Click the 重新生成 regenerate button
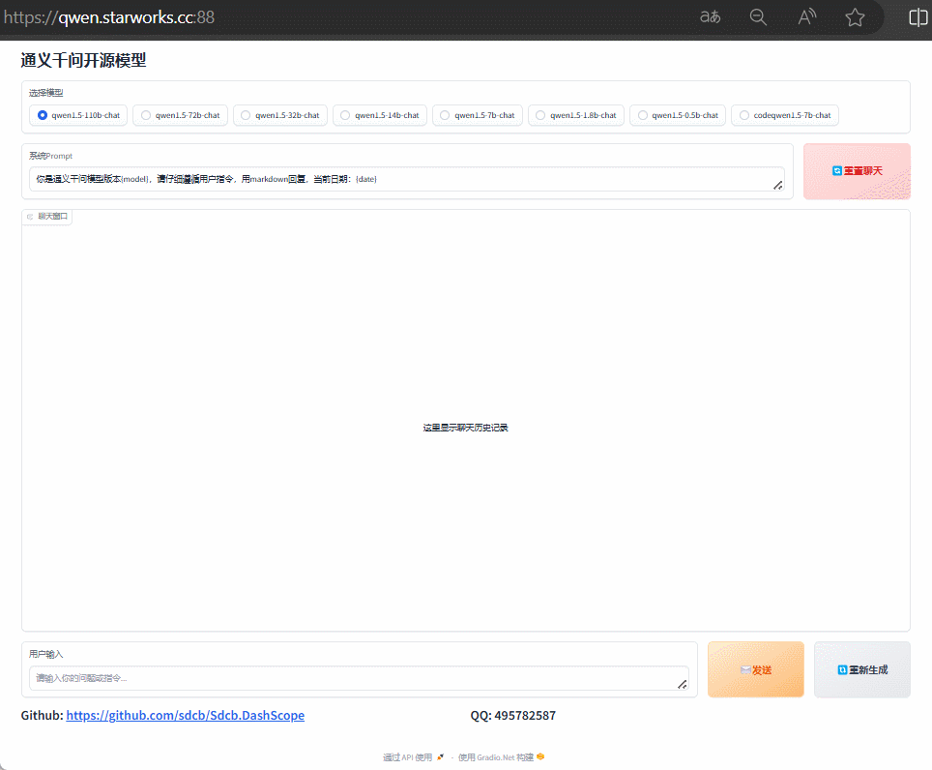Image resolution: width=932 pixels, height=770 pixels. coord(861,669)
